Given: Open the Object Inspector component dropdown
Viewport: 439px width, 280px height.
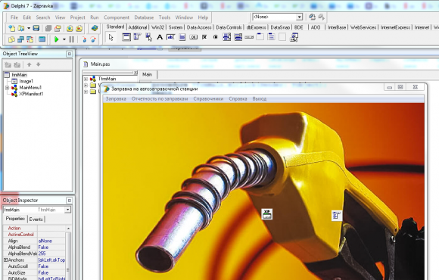Looking at the screenshot, I should coord(68,210).
